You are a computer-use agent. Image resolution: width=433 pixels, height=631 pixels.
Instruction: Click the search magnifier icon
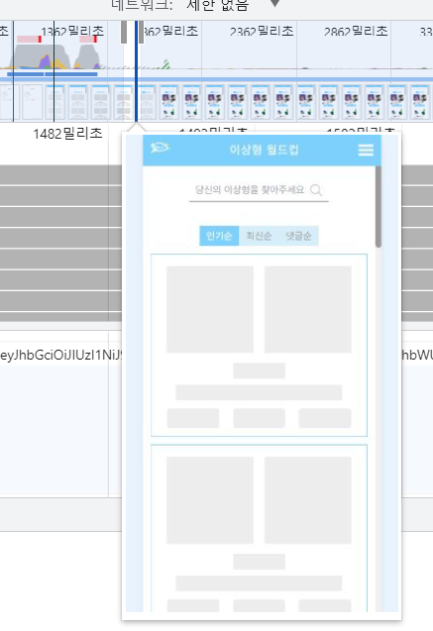tap(316, 189)
